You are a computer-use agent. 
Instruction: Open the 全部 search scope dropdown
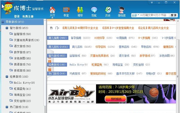(135, 15)
